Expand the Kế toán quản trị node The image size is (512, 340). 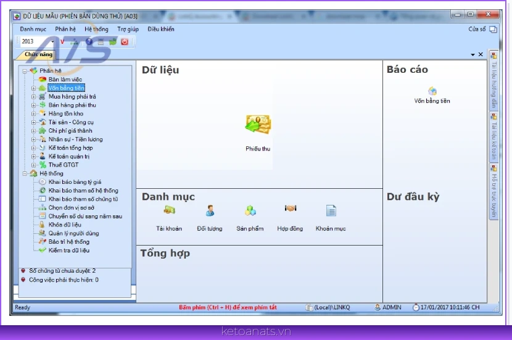tap(34, 157)
